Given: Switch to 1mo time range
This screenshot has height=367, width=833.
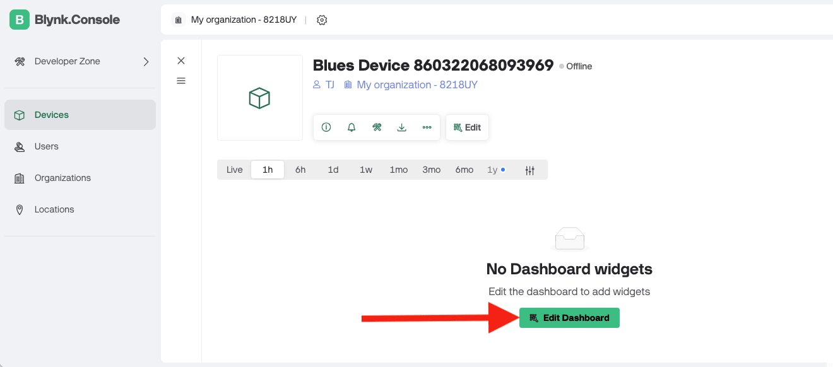Looking at the screenshot, I should tap(399, 170).
